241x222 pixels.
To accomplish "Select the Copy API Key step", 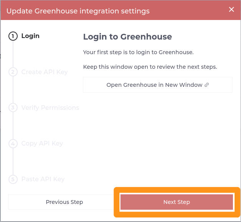I will 42,144.
